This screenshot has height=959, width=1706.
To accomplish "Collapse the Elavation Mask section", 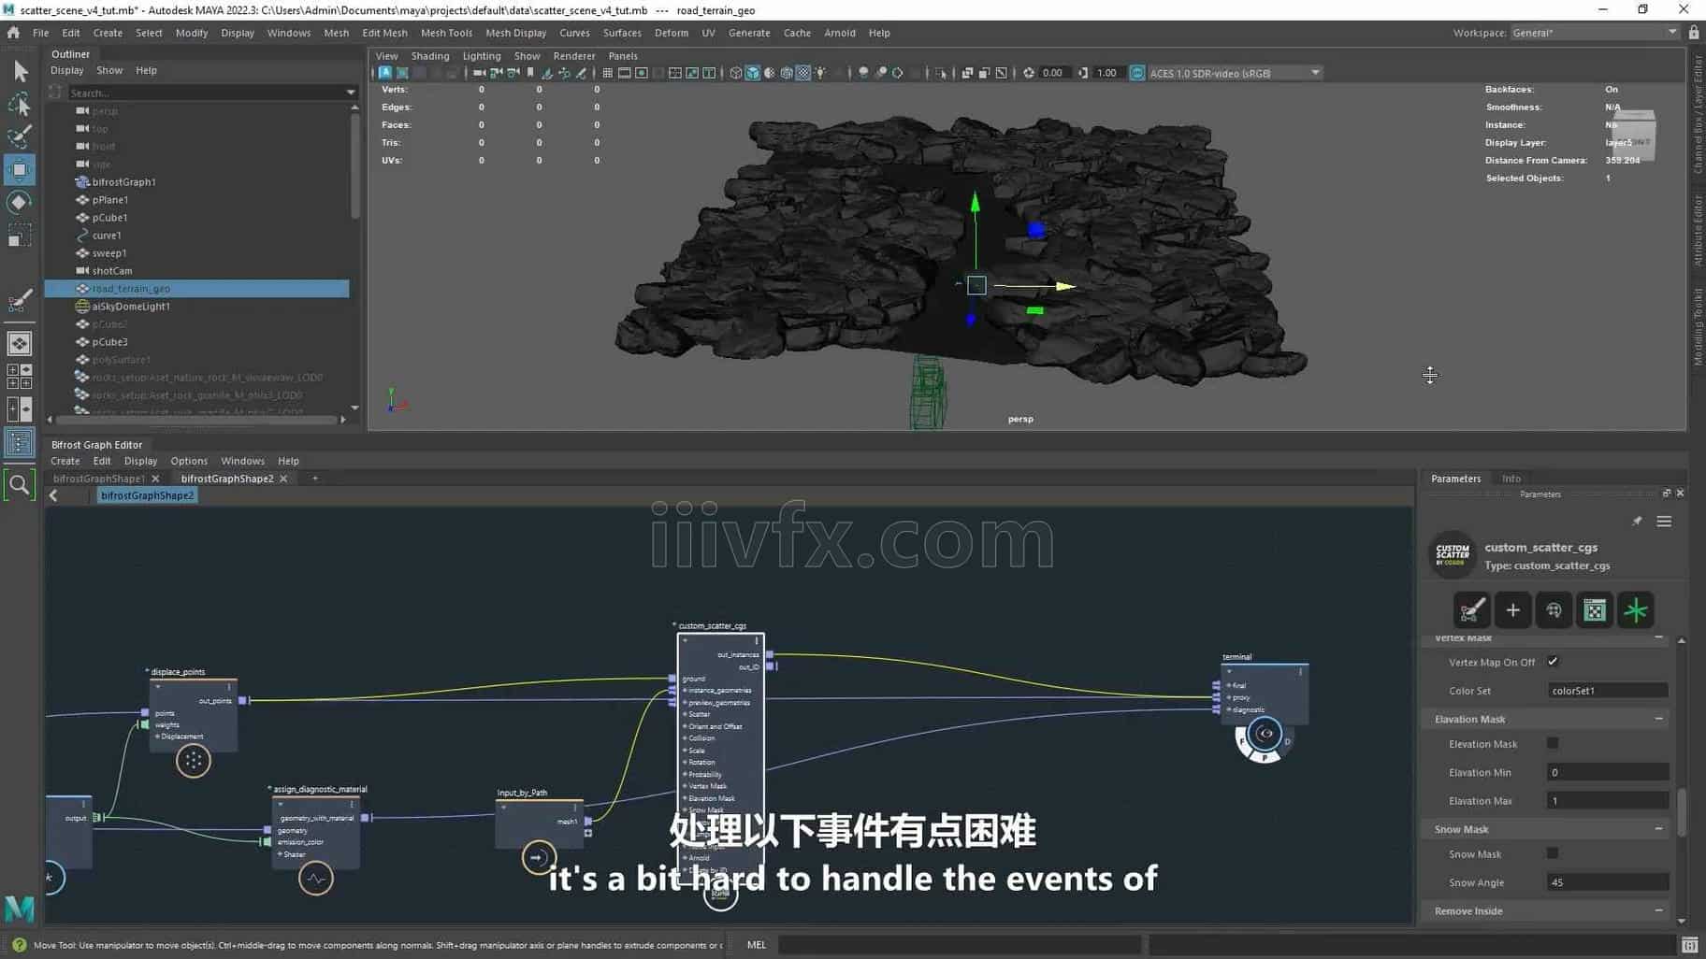I will coord(1658,719).
